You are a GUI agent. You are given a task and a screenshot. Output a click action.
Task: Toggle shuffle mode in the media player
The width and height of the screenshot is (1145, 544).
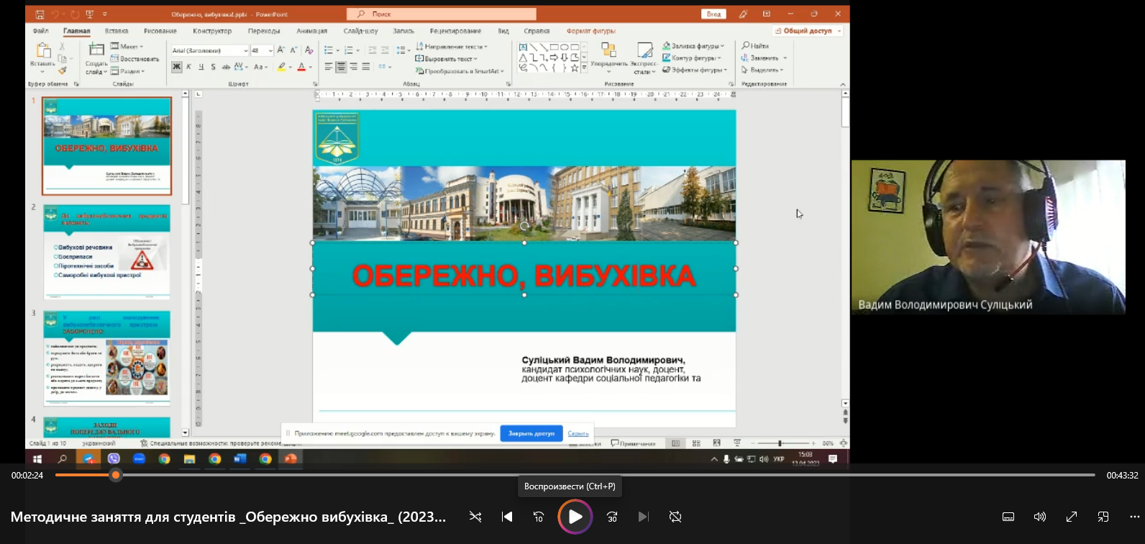[475, 517]
